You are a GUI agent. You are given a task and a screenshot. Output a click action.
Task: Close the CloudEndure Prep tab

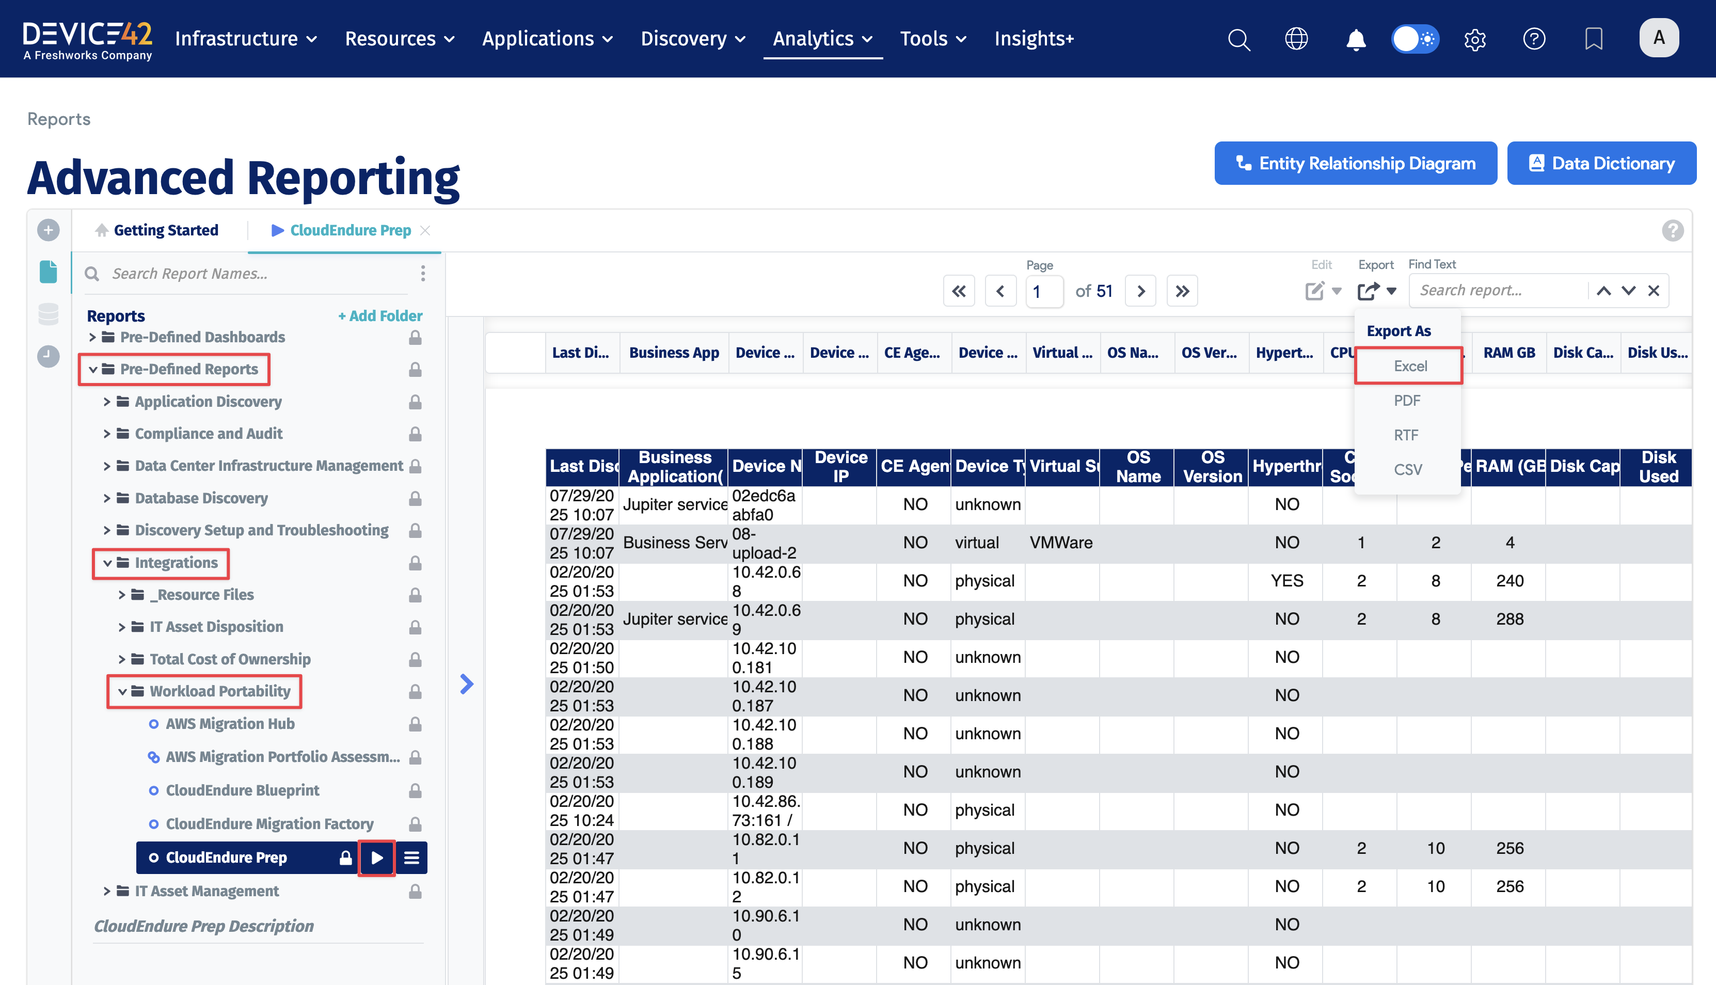(425, 230)
